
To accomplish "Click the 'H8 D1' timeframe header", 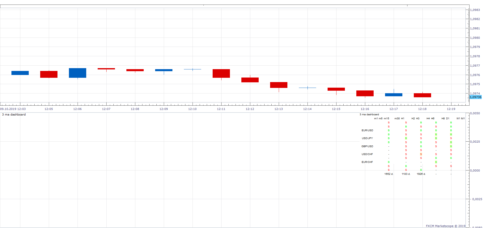I will coord(445,119).
